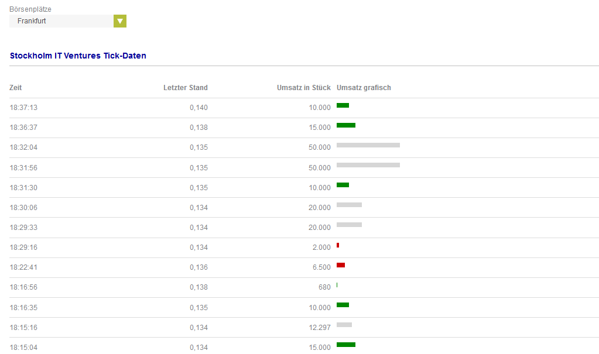Select the time 18:29:16
This screenshot has height=354, width=599.
click(23, 248)
